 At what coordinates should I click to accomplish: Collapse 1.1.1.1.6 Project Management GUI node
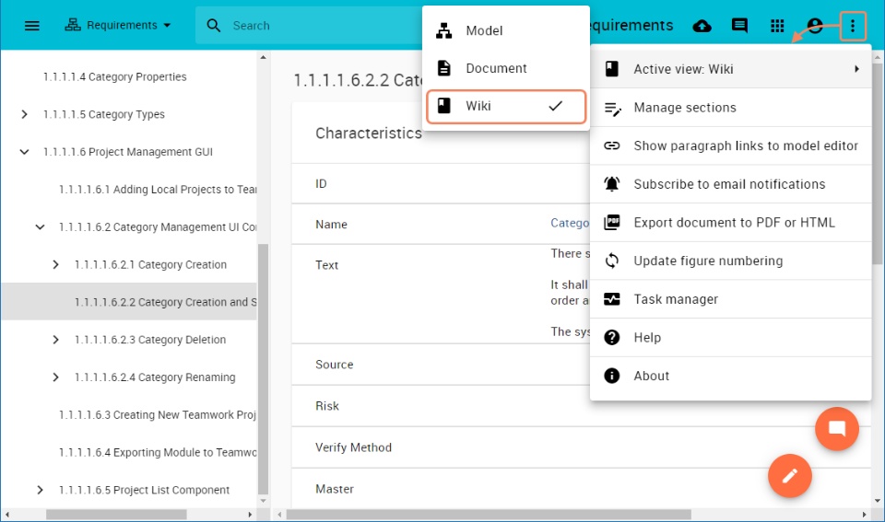pos(24,152)
